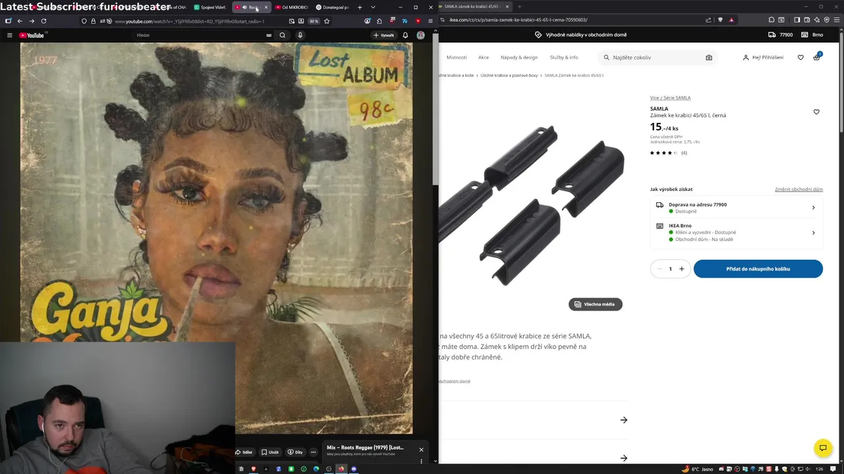844x474 pixels.
Task: Open browser extensions puzzle icon
Action: tap(771, 20)
